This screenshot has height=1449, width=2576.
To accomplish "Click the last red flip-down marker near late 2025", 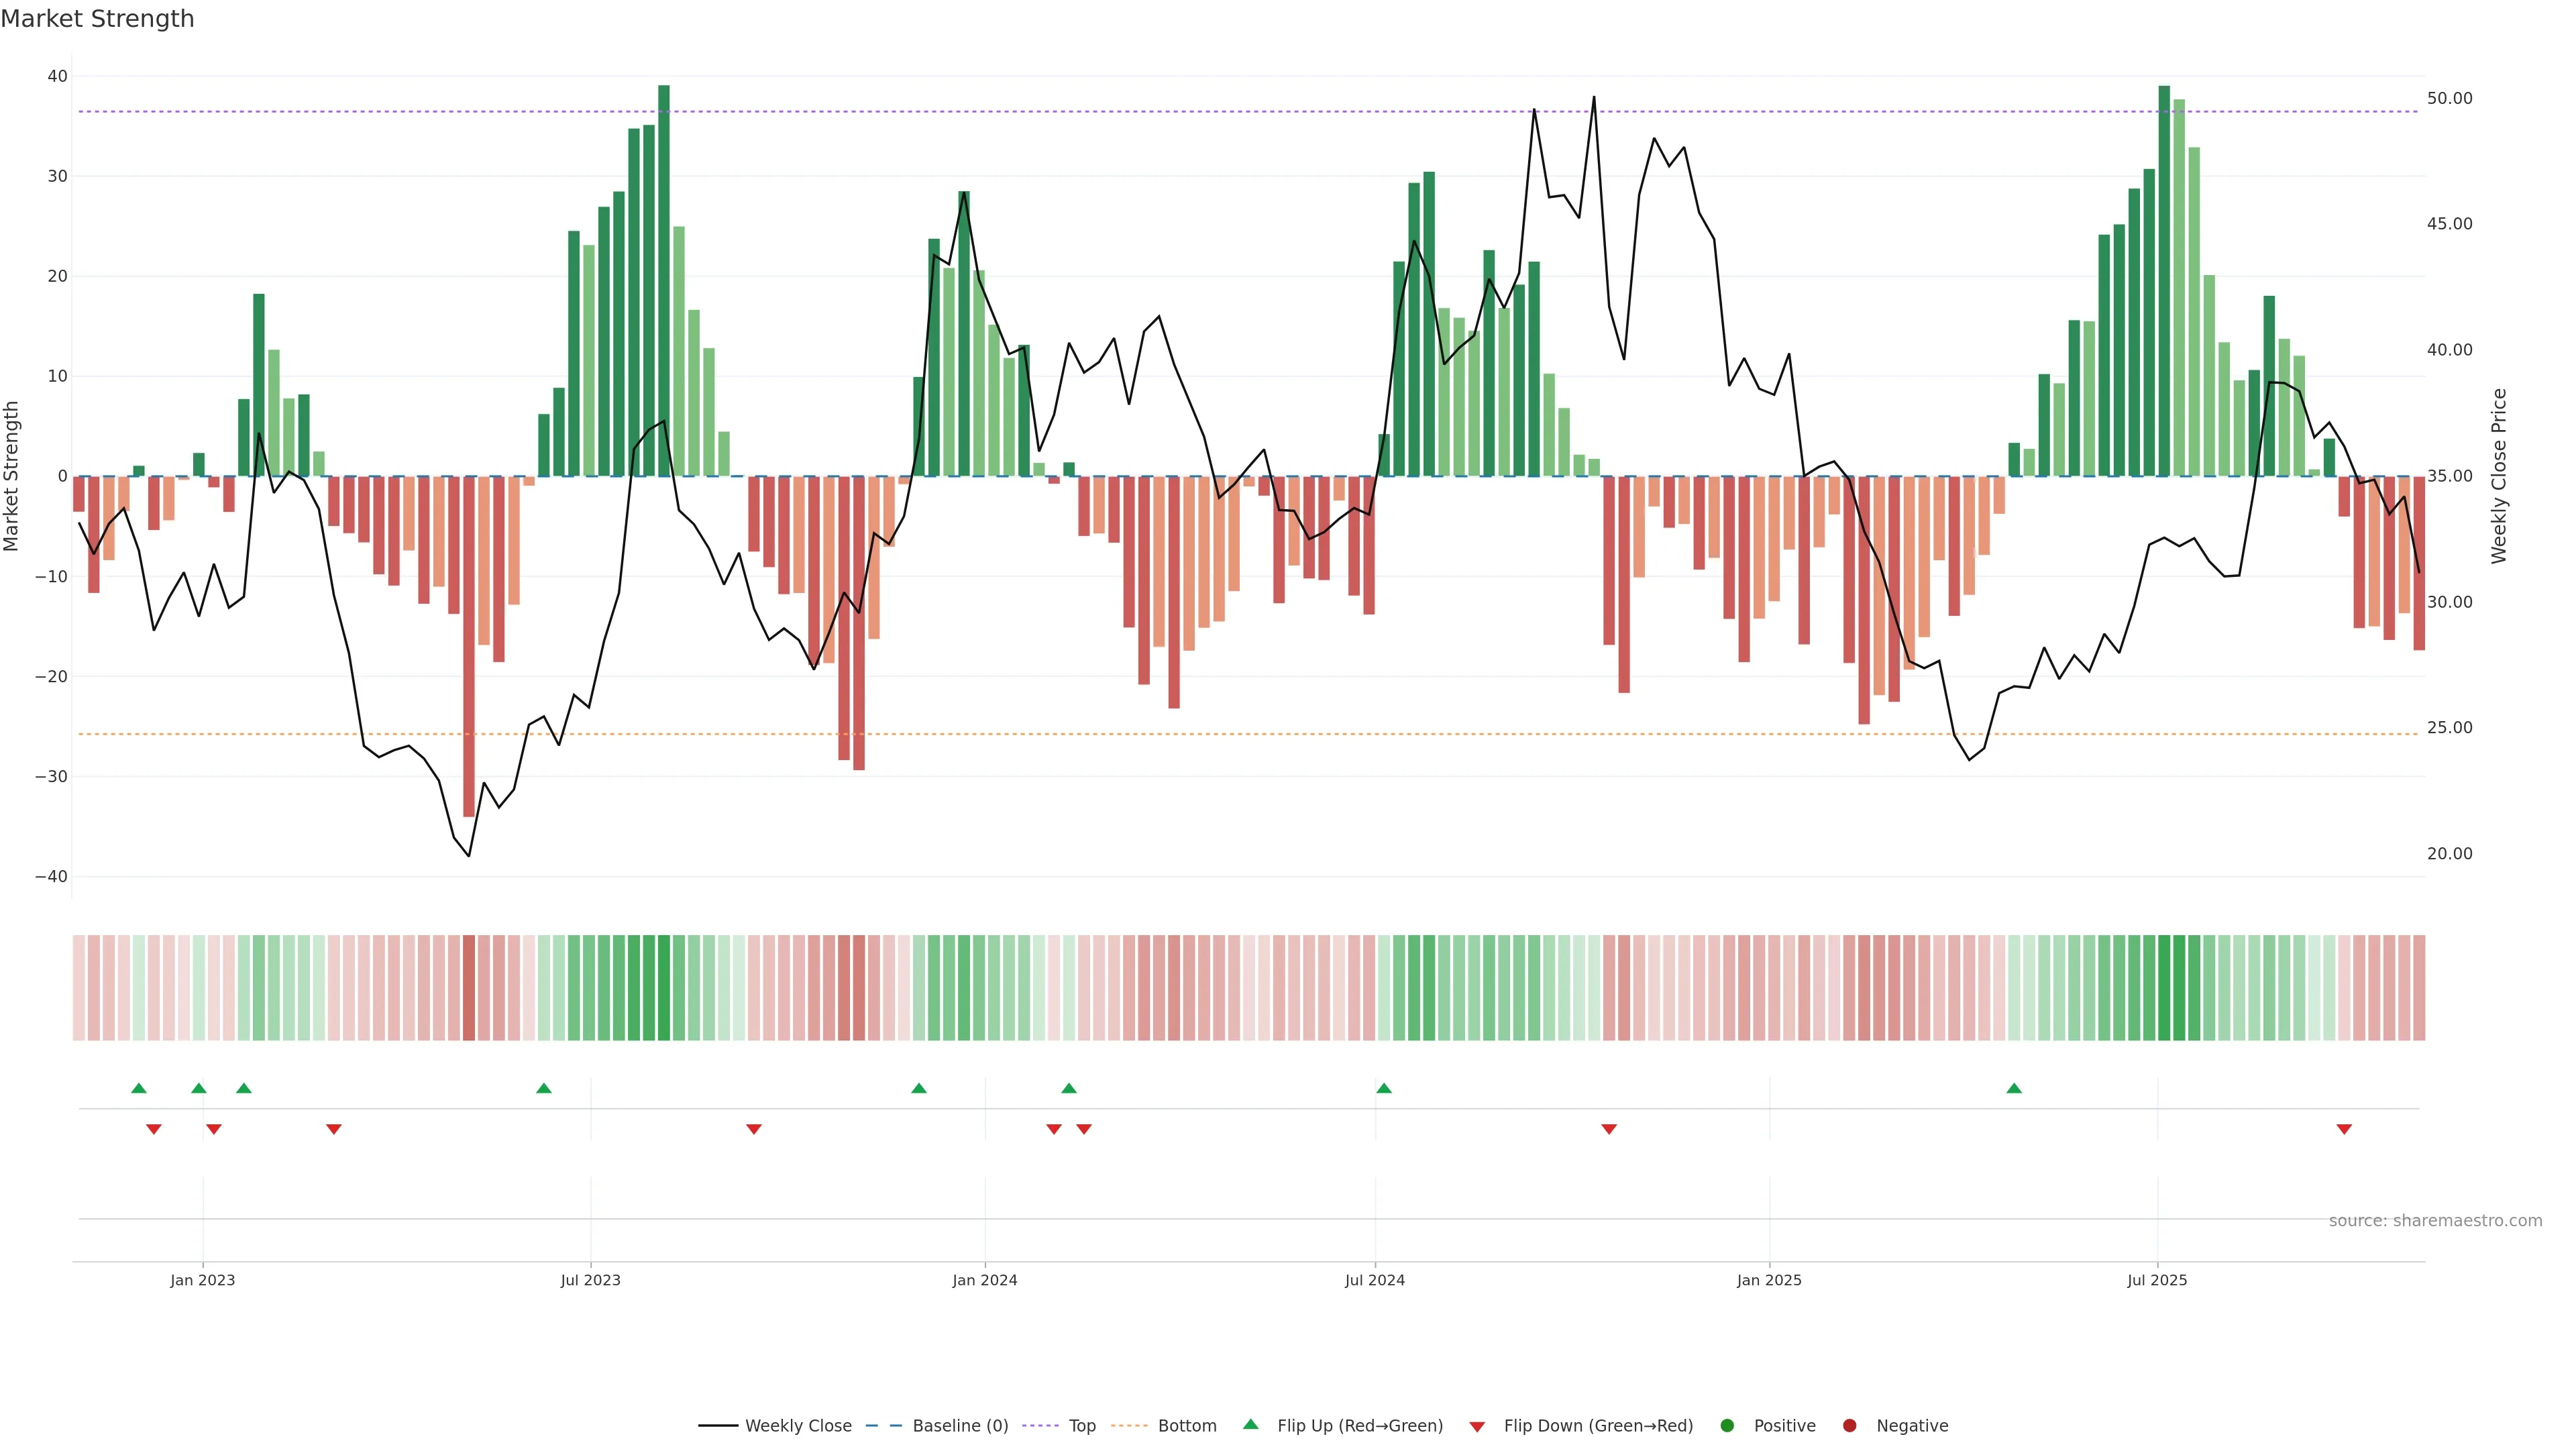I will coord(2344,1129).
